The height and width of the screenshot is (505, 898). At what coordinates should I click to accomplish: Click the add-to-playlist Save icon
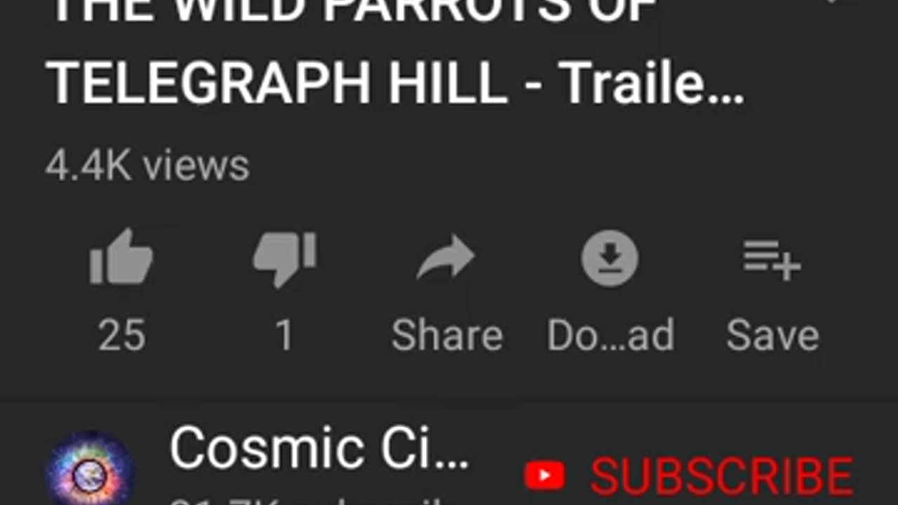(772, 259)
